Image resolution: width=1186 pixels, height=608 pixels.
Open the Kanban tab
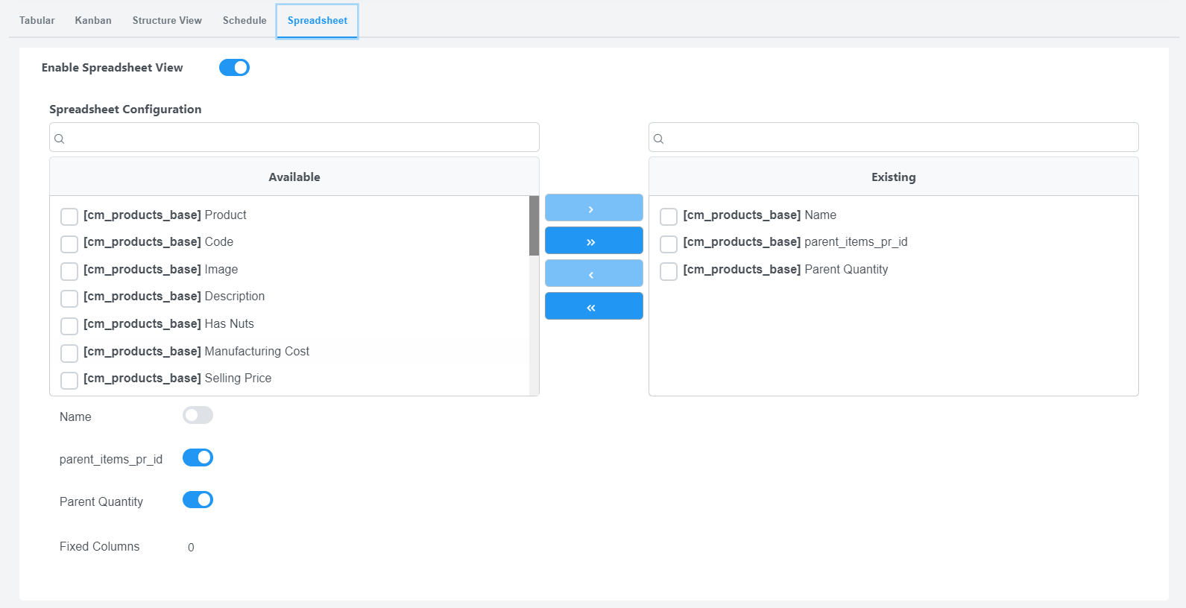click(93, 21)
